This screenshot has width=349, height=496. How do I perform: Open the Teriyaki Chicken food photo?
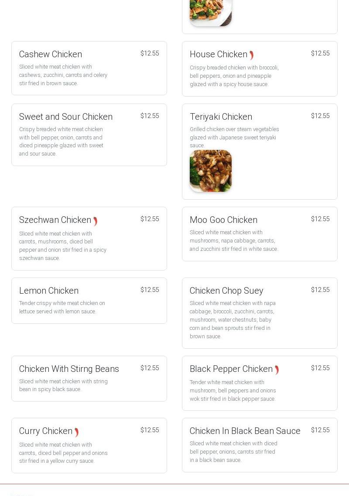[x=211, y=171]
